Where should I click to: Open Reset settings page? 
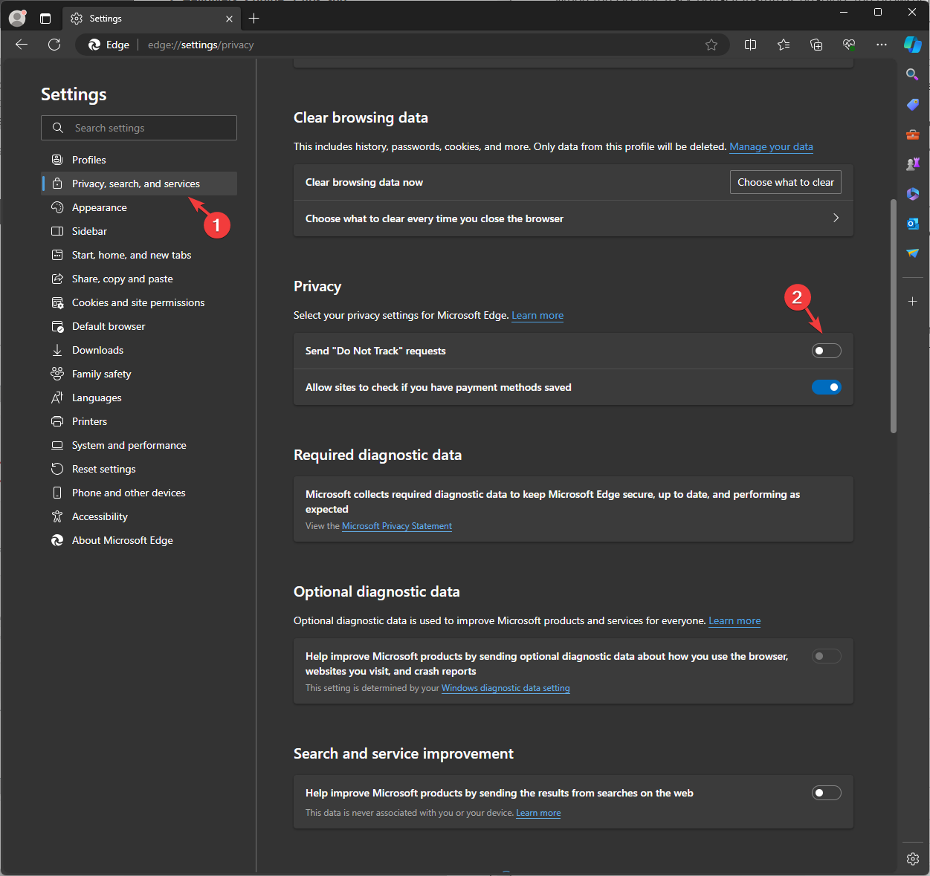tap(139, 469)
